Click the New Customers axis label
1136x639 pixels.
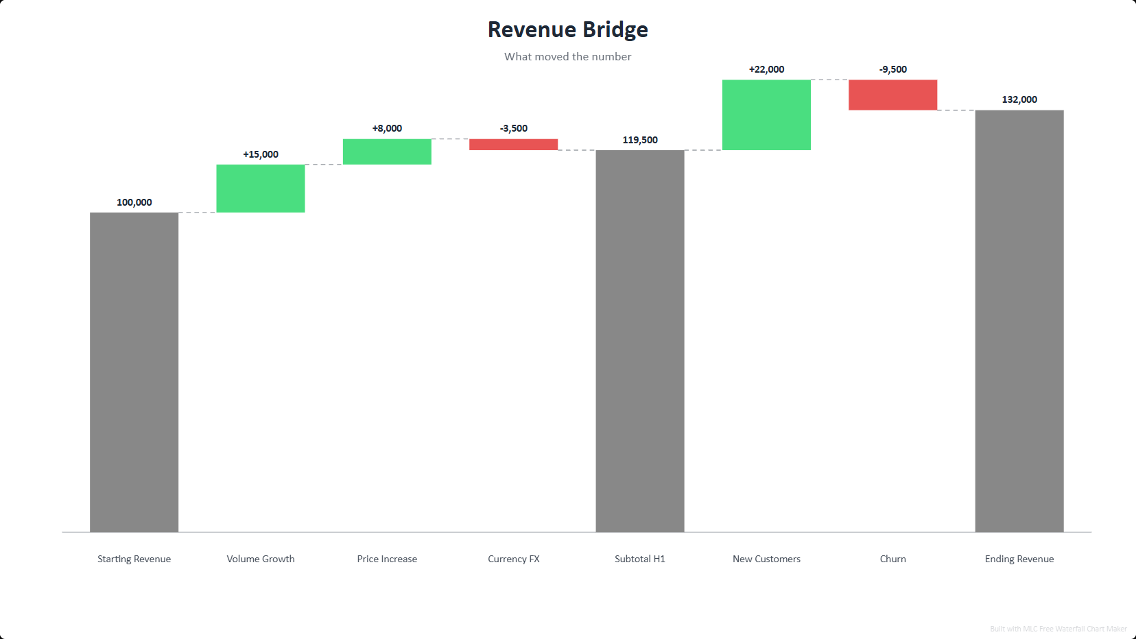tap(766, 559)
